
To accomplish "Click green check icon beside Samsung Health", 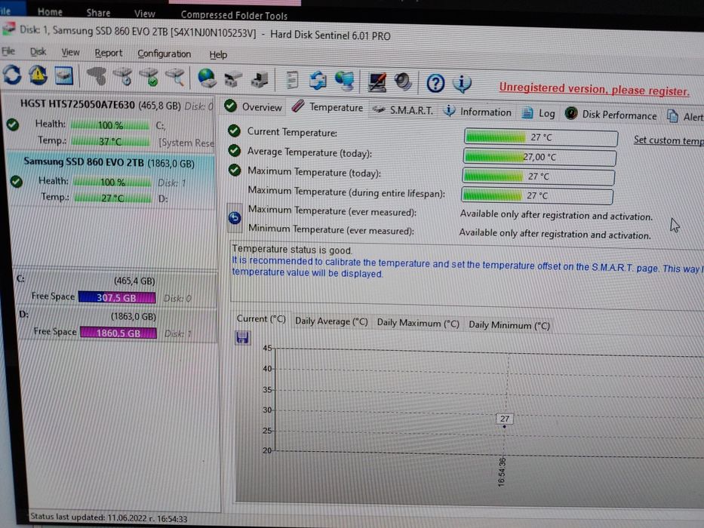I will point(17,181).
